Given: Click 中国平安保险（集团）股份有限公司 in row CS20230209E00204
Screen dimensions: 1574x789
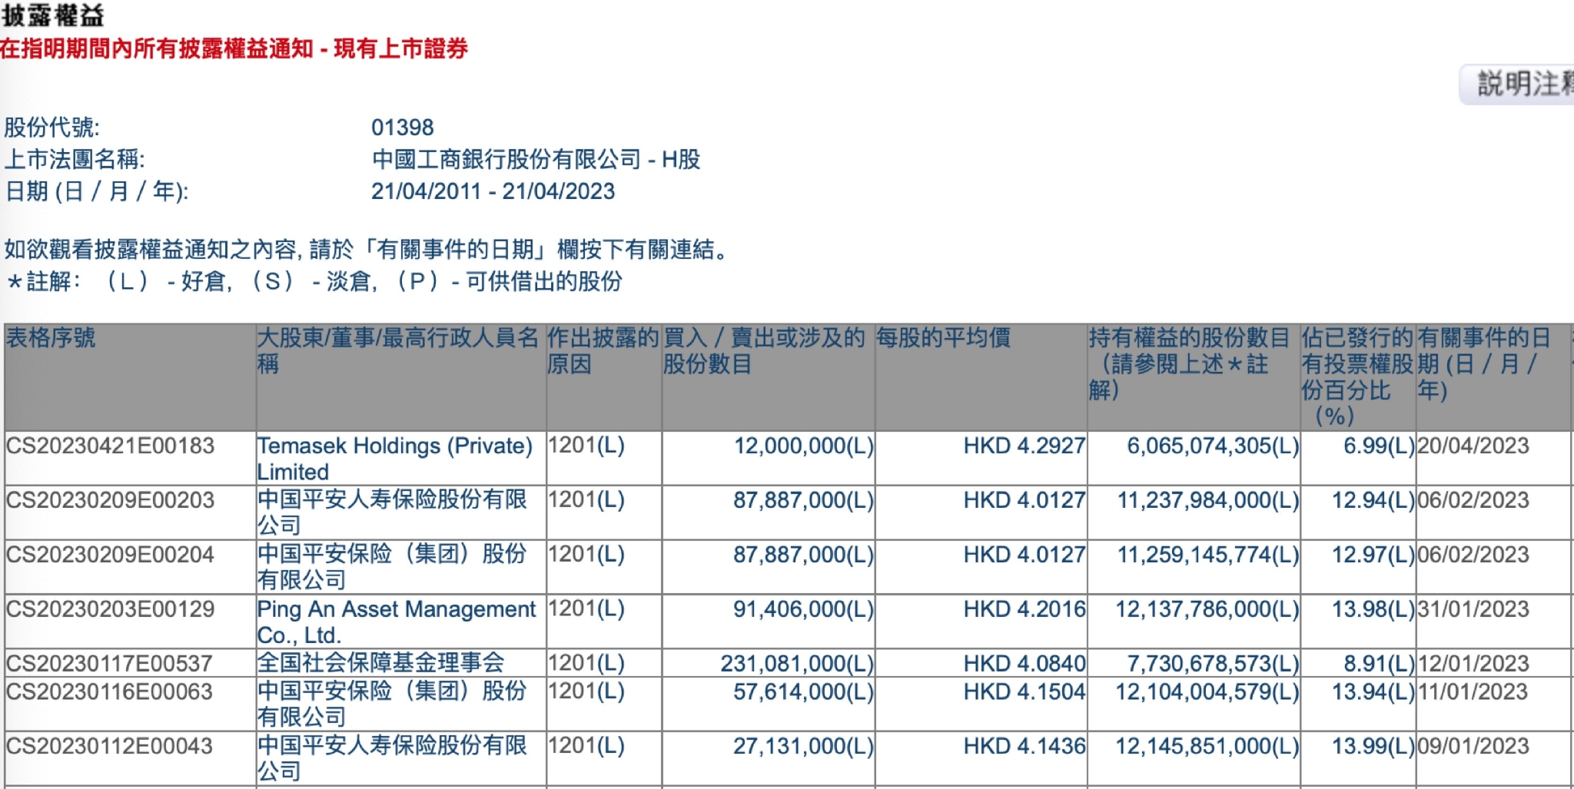Looking at the screenshot, I should pyautogui.click(x=392, y=567).
